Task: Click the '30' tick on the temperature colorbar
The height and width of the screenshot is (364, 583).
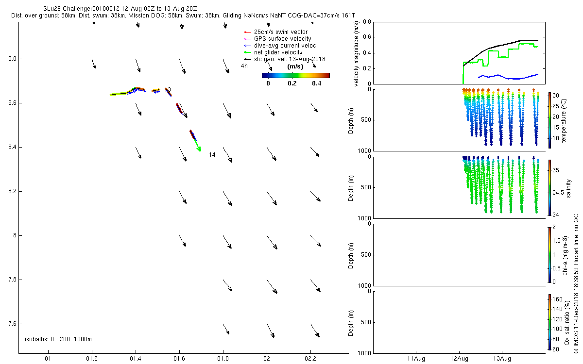Action: click(x=557, y=96)
